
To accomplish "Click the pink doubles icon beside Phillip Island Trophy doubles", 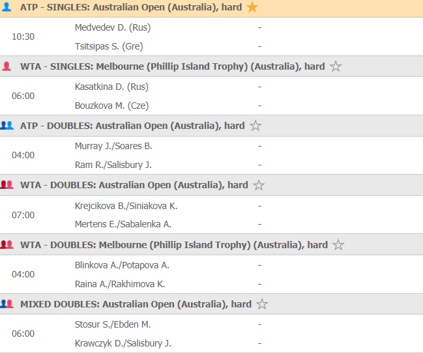I will pyautogui.click(x=7, y=245).
